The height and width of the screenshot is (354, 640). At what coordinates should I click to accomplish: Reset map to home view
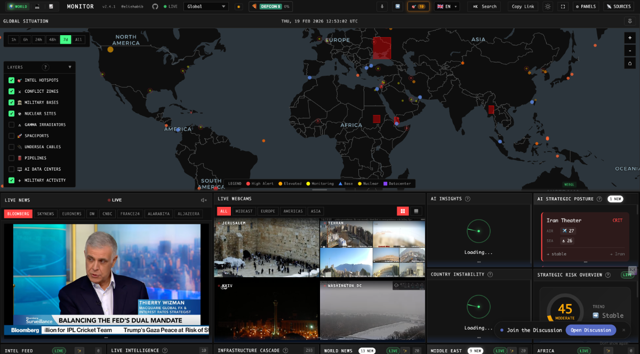tap(630, 63)
